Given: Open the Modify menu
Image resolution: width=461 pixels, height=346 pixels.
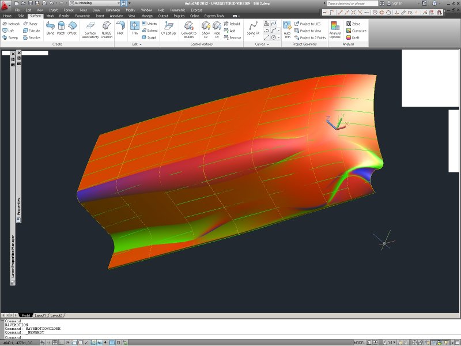Looking at the screenshot, I should [130, 10].
